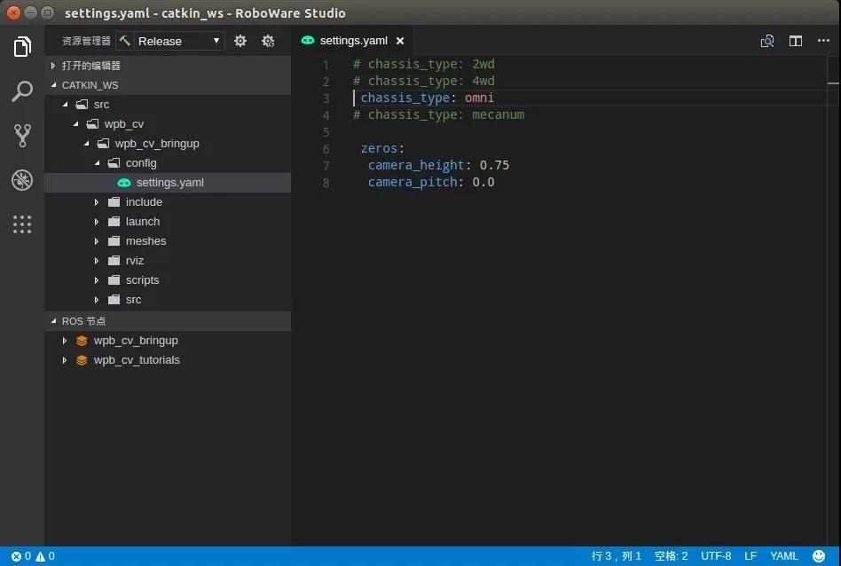Select the nested src folder under wpb_cv_bringup

tap(168, 299)
